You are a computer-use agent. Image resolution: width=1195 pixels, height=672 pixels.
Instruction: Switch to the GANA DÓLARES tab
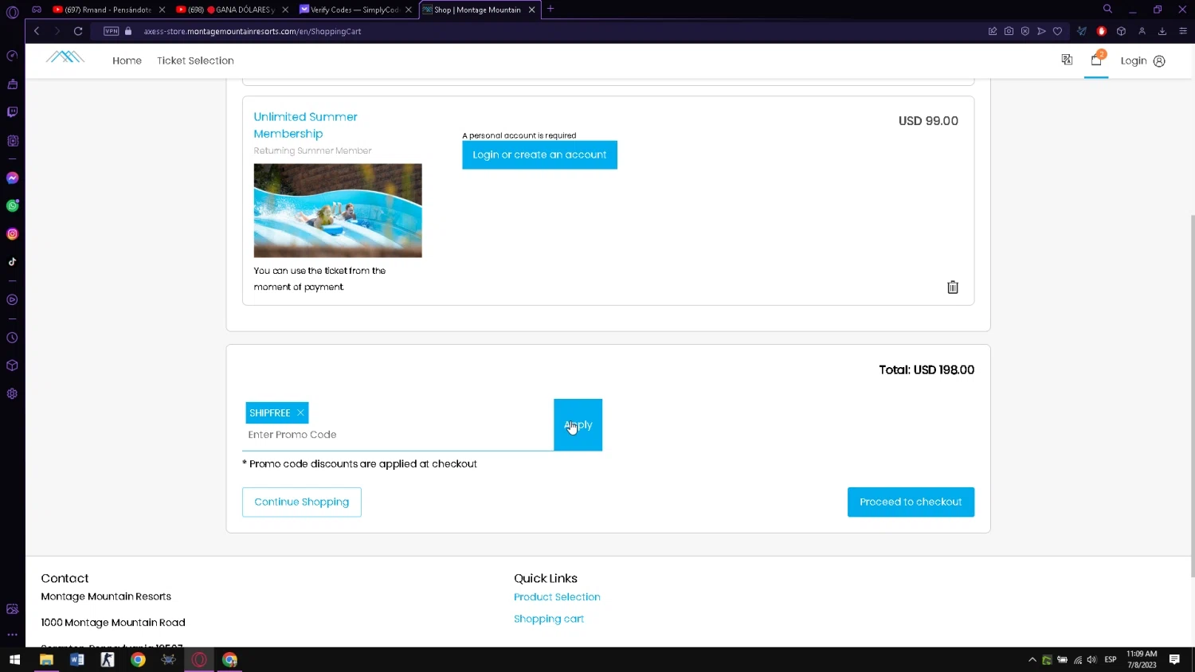[x=232, y=10]
